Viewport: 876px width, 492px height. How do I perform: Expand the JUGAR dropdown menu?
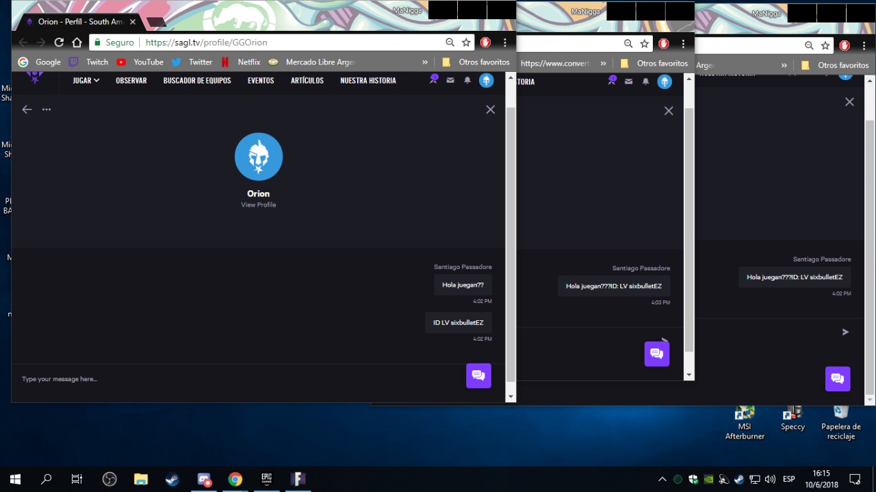click(86, 81)
